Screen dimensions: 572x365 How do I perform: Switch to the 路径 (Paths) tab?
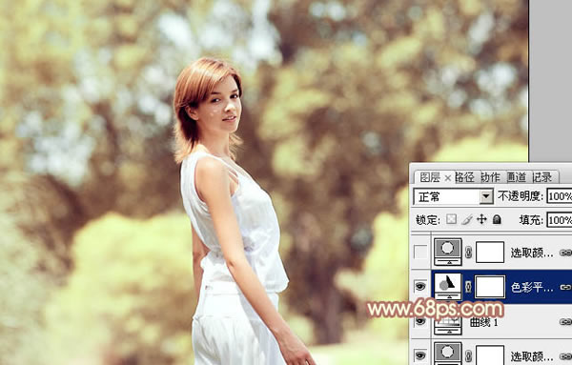point(464,177)
